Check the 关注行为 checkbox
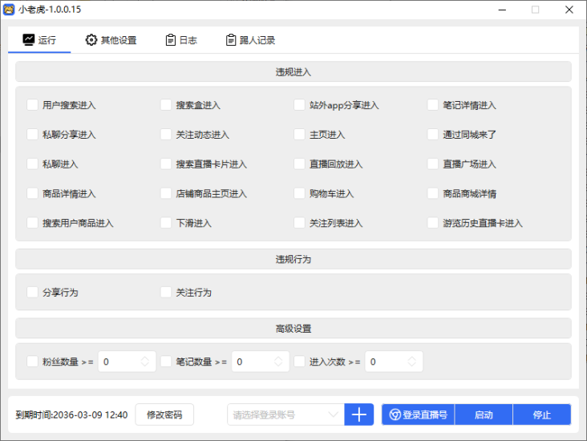The image size is (587, 441). point(166,292)
